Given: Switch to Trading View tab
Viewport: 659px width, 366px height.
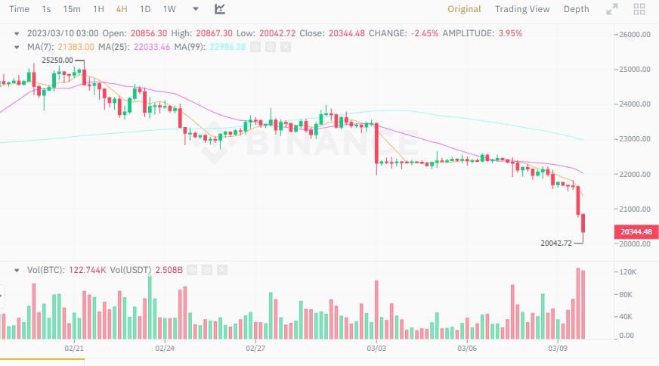Looking at the screenshot, I should coord(522,9).
